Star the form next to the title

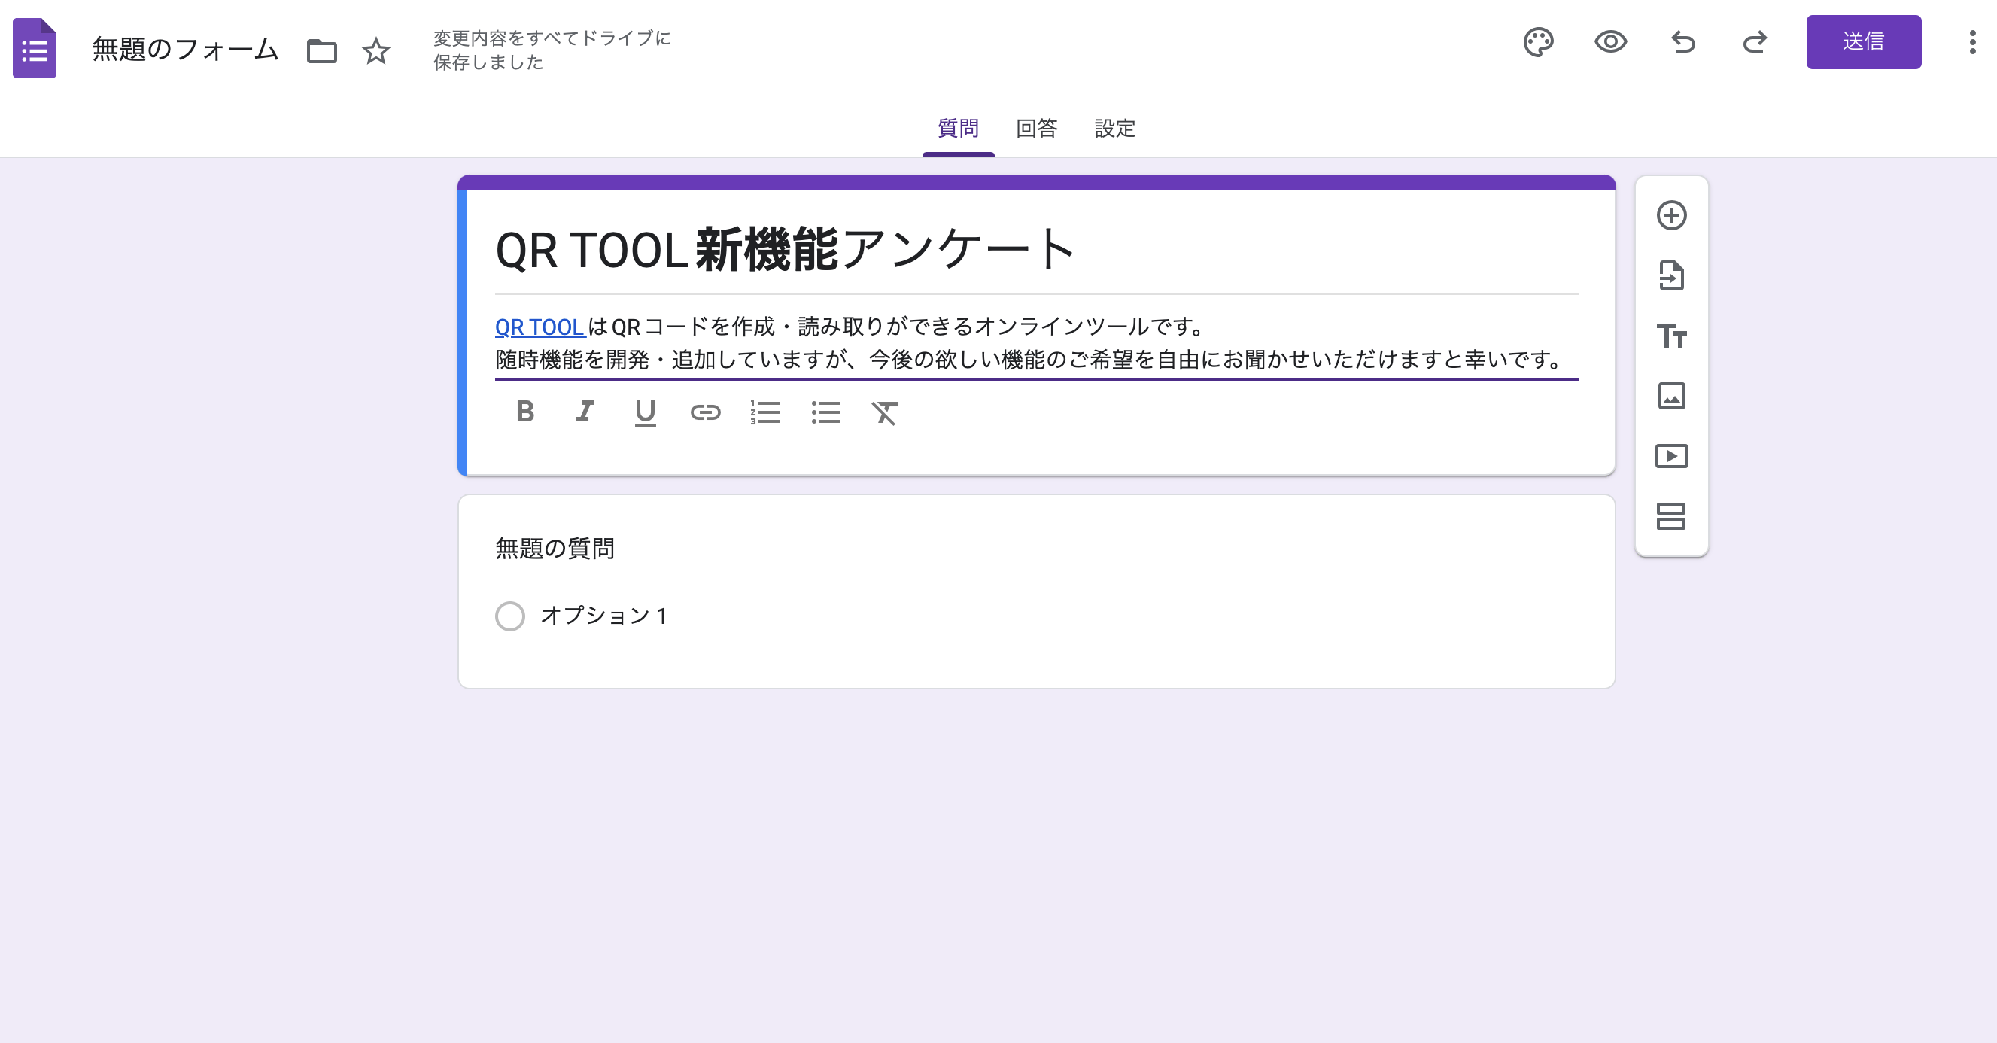(x=375, y=51)
